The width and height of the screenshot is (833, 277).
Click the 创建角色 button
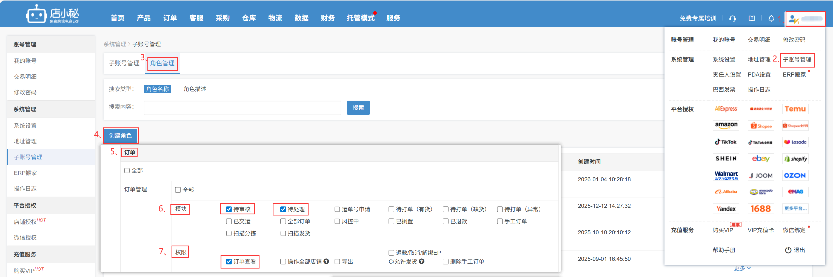[120, 135]
